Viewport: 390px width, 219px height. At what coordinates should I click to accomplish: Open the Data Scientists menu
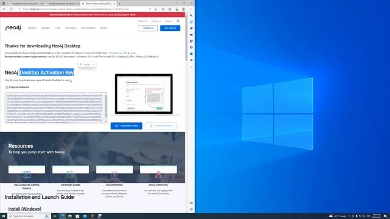click(88, 28)
